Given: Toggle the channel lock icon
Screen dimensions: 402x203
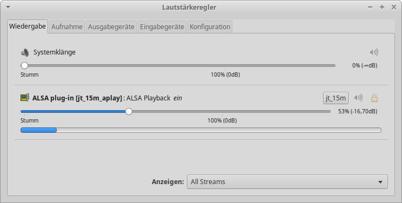Looking at the screenshot, I should [374, 98].
